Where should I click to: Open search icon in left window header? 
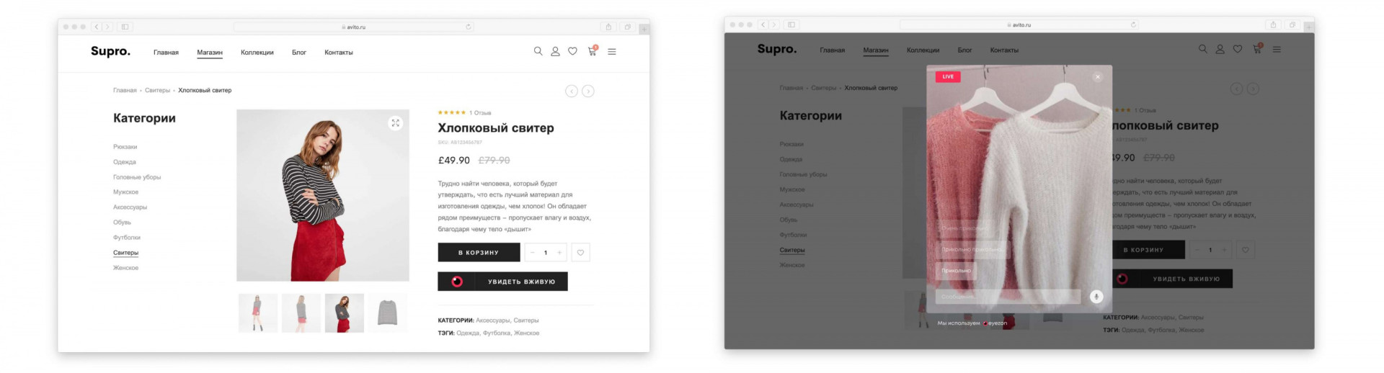coord(538,51)
